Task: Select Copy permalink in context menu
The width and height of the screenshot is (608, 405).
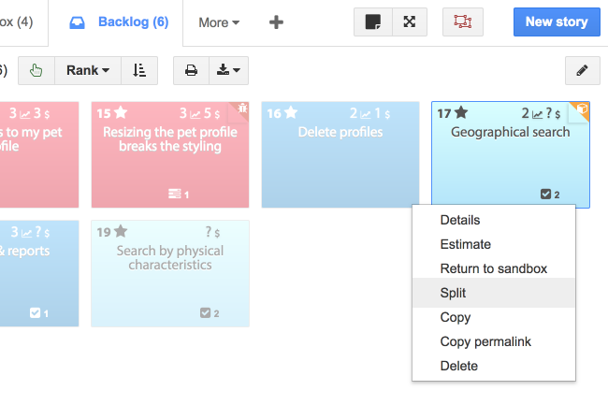Action: coord(485,341)
